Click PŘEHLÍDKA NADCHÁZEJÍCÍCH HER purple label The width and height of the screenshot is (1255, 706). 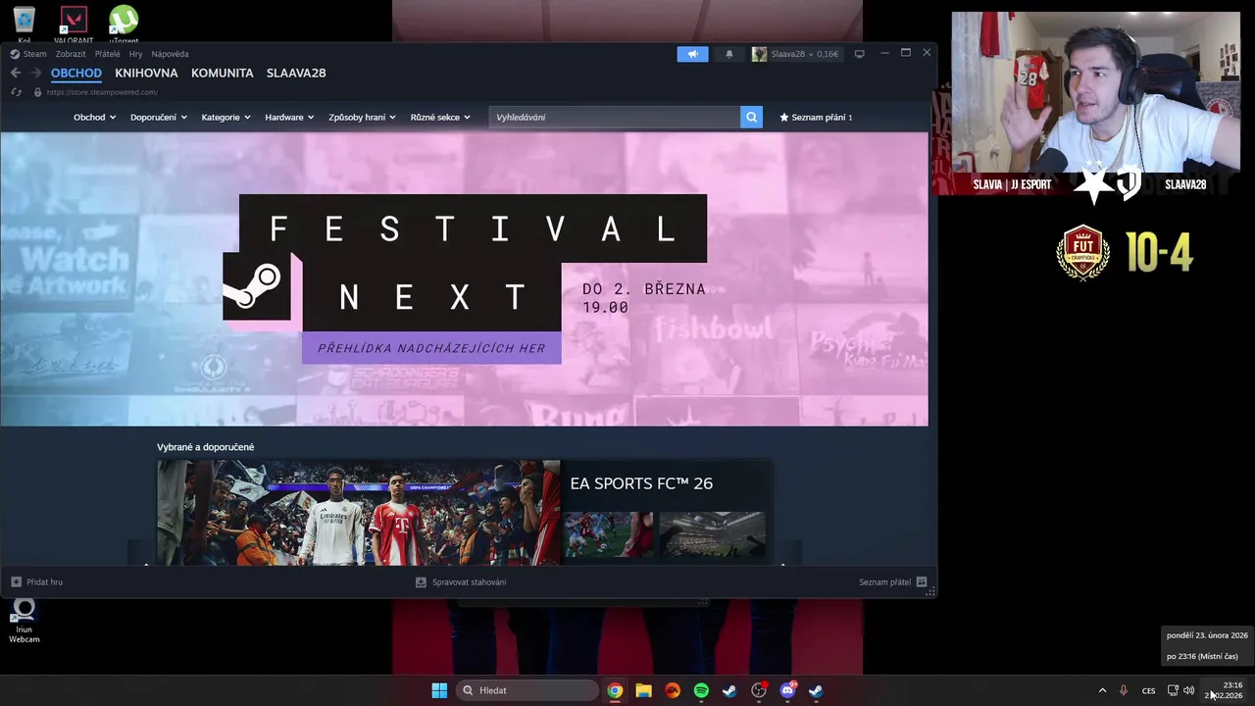431,348
